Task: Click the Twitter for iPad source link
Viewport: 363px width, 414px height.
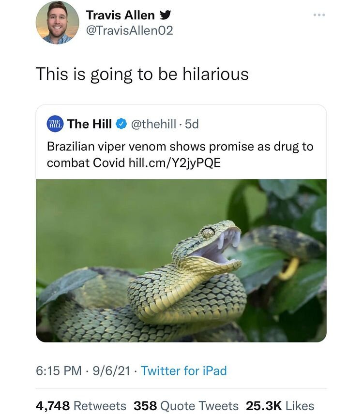Action: click(184, 371)
